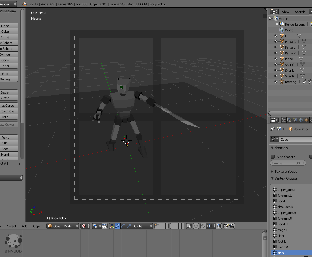
Task: Click the Body Robot object cube icon
Action: (x=290, y=129)
